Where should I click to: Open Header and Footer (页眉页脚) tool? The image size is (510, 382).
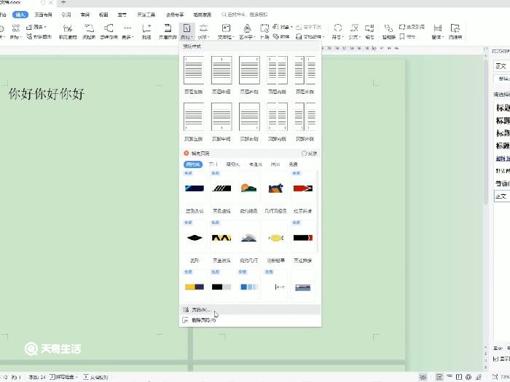pos(168,31)
